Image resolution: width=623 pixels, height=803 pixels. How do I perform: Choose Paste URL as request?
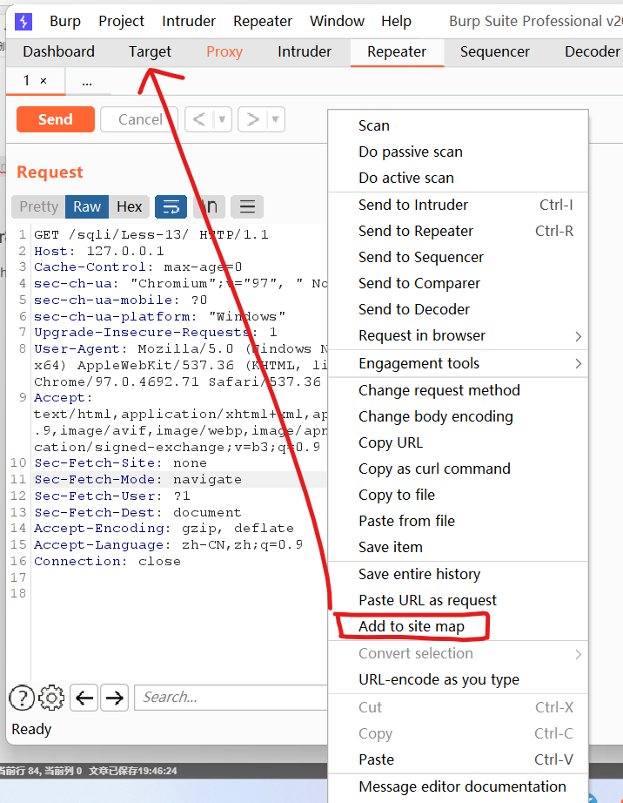tap(458, 600)
